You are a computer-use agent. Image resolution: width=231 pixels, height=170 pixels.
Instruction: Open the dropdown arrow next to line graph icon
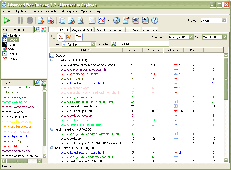click(x=108, y=21)
